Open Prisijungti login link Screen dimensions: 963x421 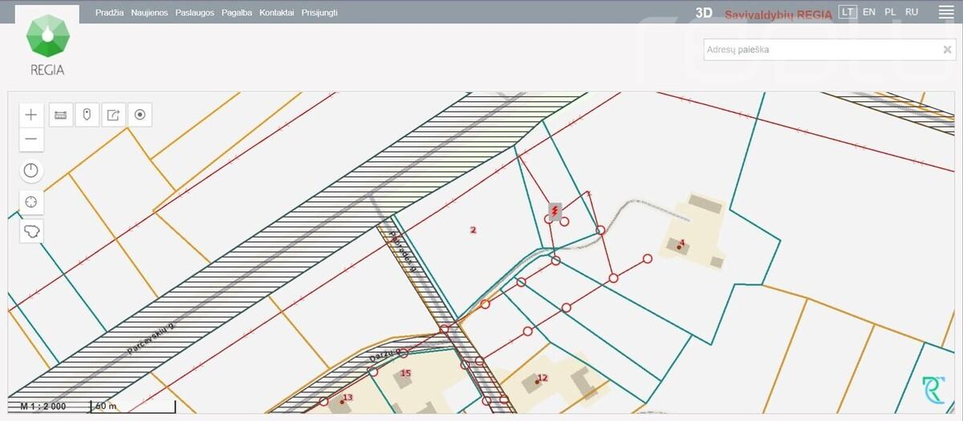(x=319, y=13)
